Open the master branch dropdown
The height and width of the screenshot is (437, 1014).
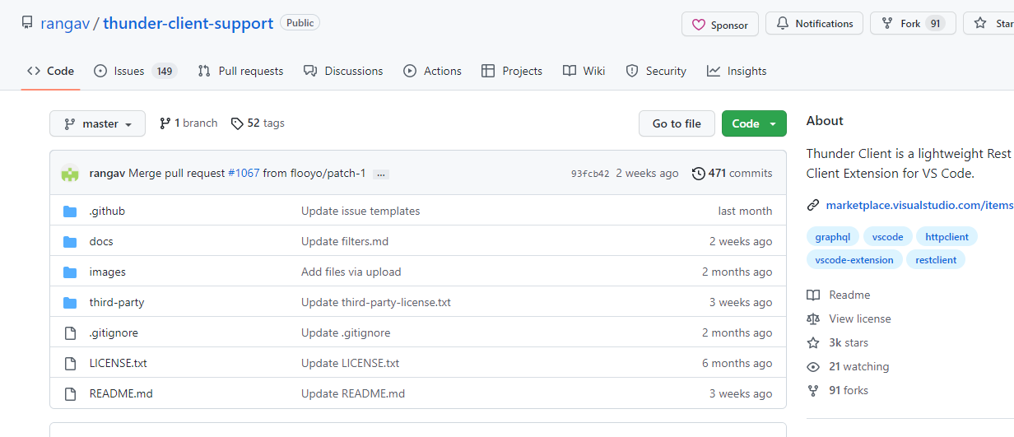[x=97, y=123]
